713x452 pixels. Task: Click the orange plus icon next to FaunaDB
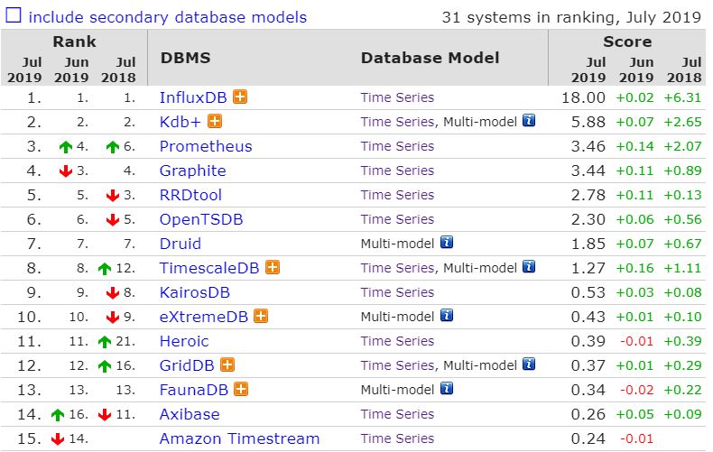click(241, 389)
